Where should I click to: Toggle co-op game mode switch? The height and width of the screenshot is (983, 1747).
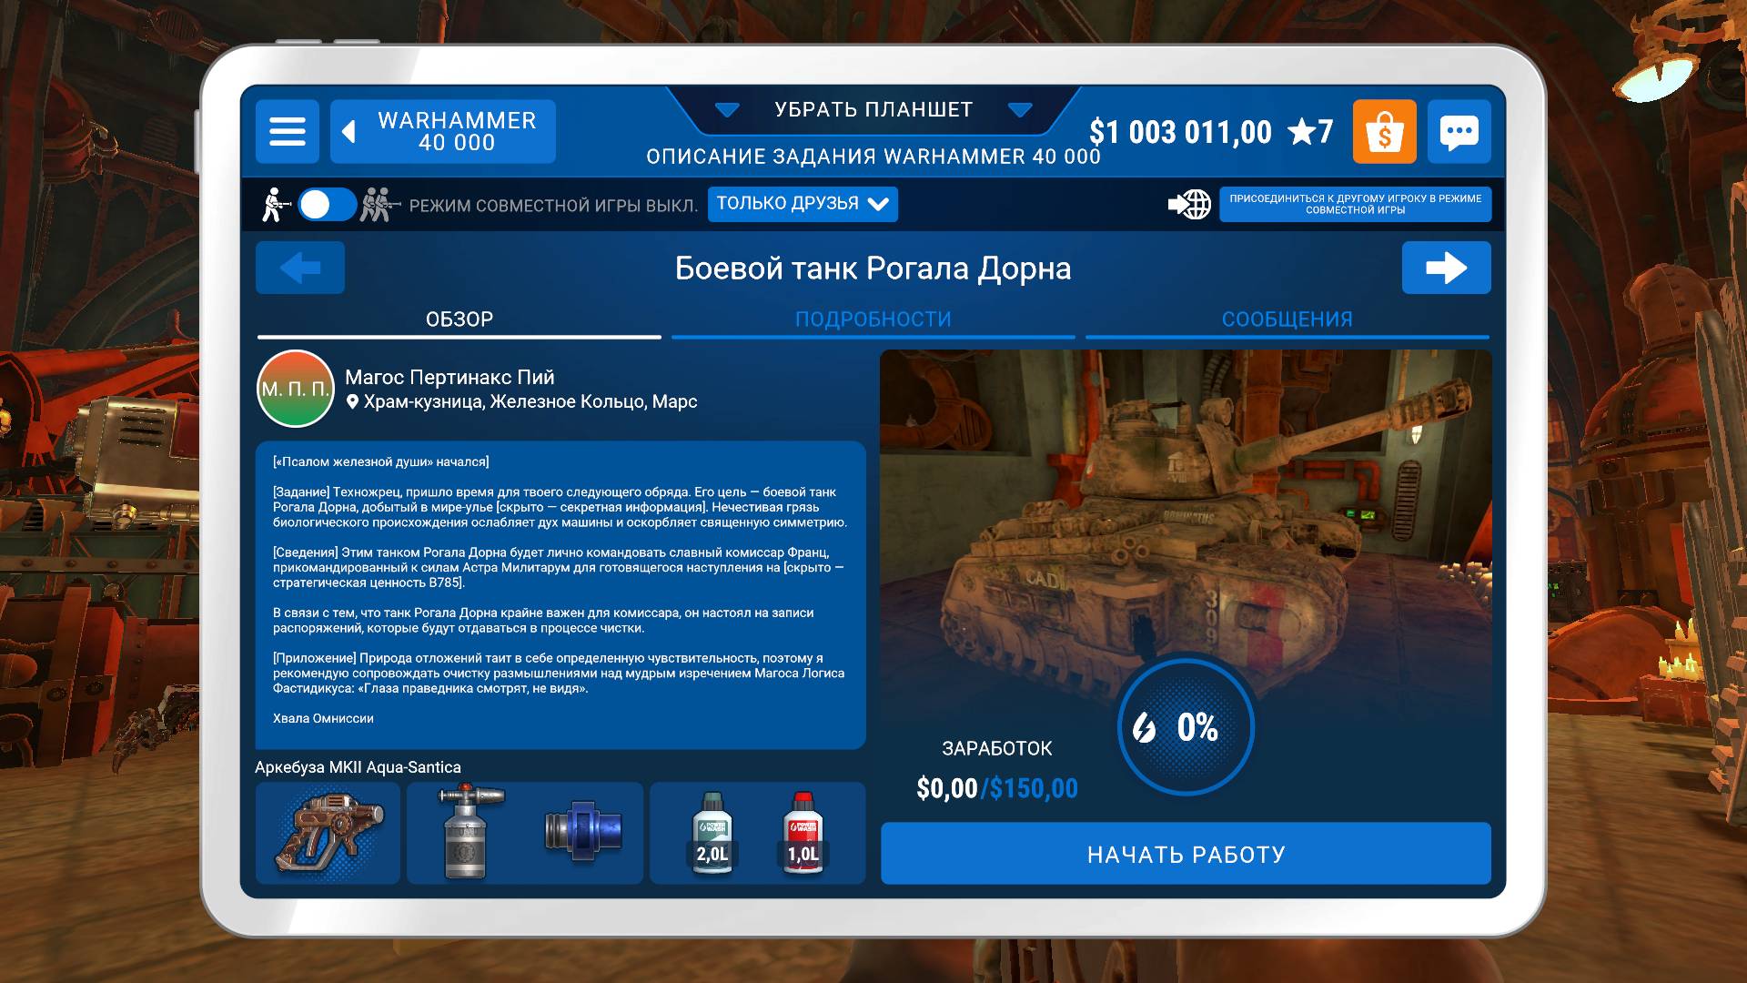click(x=327, y=205)
